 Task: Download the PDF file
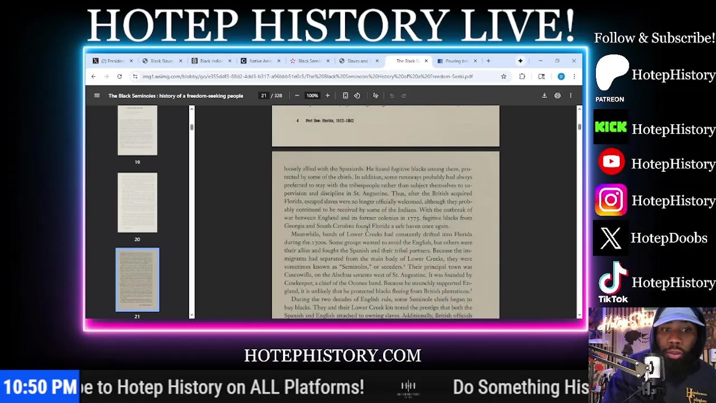click(x=544, y=96)
